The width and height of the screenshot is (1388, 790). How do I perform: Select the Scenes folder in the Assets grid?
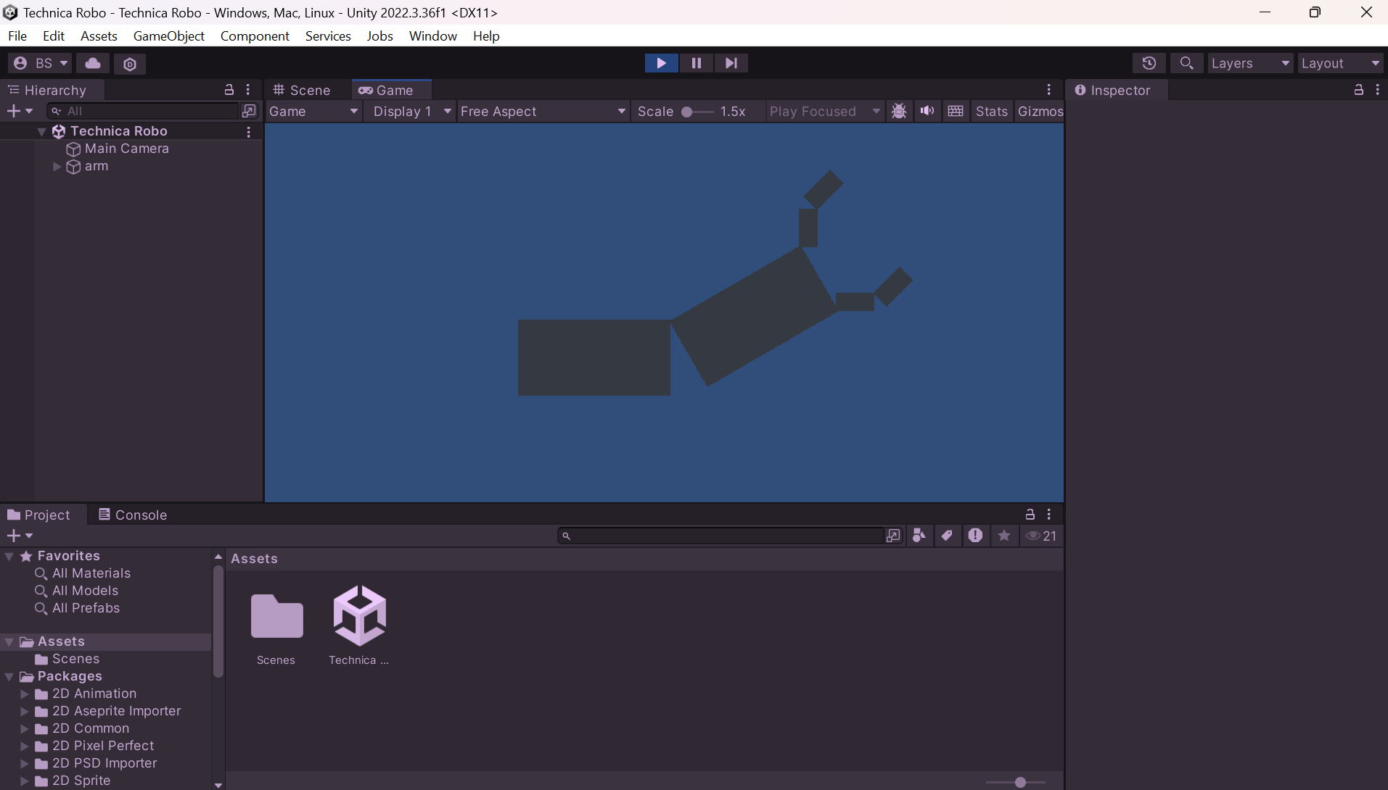pyautogui.click(x=276, y=616)
